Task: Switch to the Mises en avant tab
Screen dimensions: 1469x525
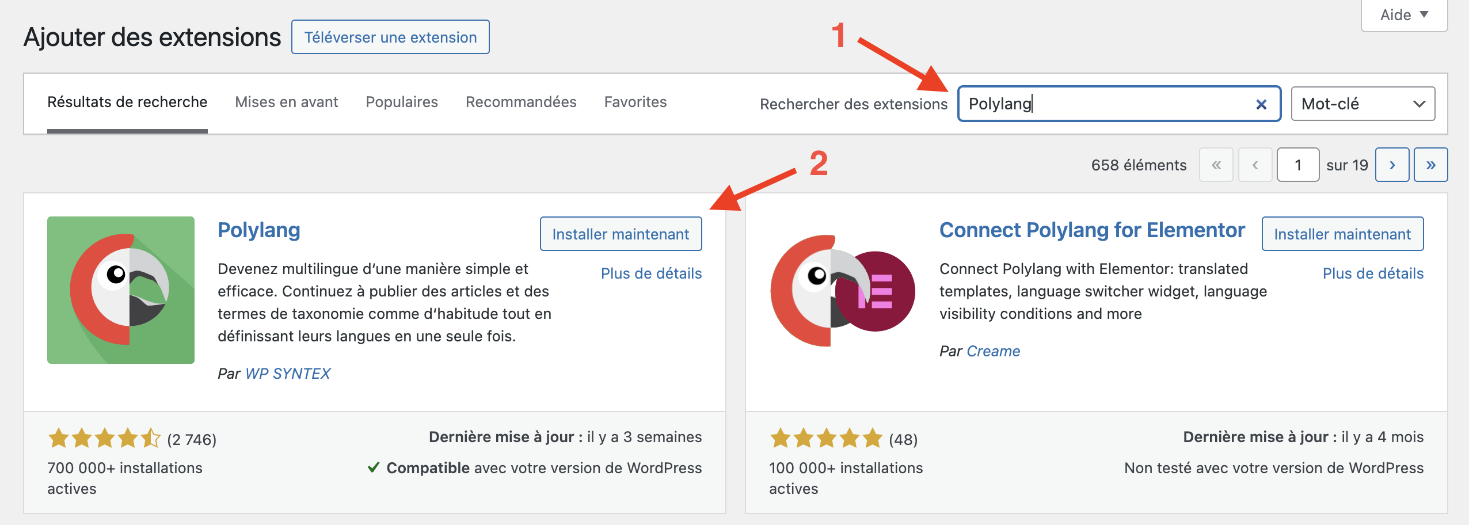Action: pos(286,102)
